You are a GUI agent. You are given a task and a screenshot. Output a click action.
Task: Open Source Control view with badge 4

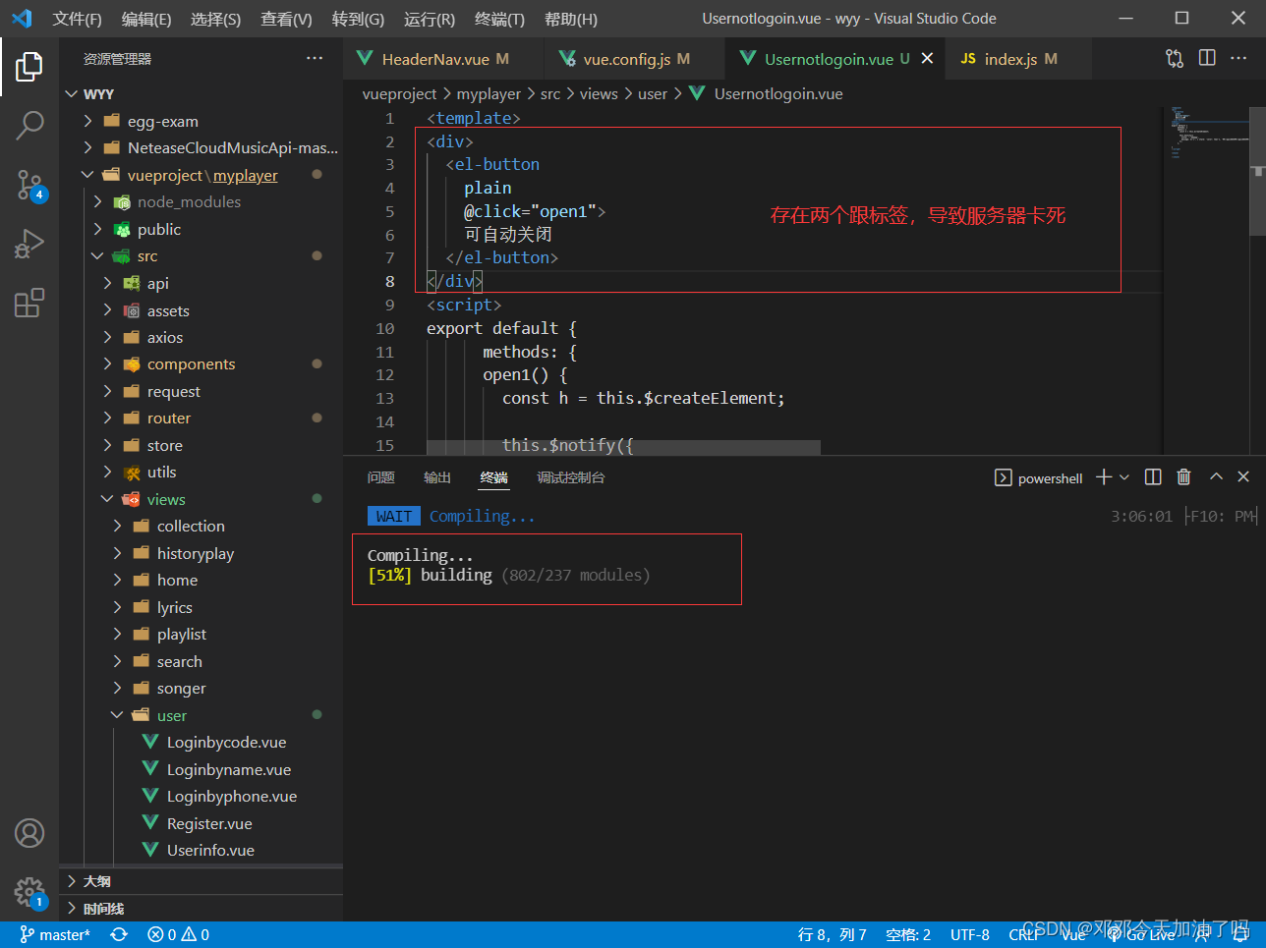tap(29, 184)
